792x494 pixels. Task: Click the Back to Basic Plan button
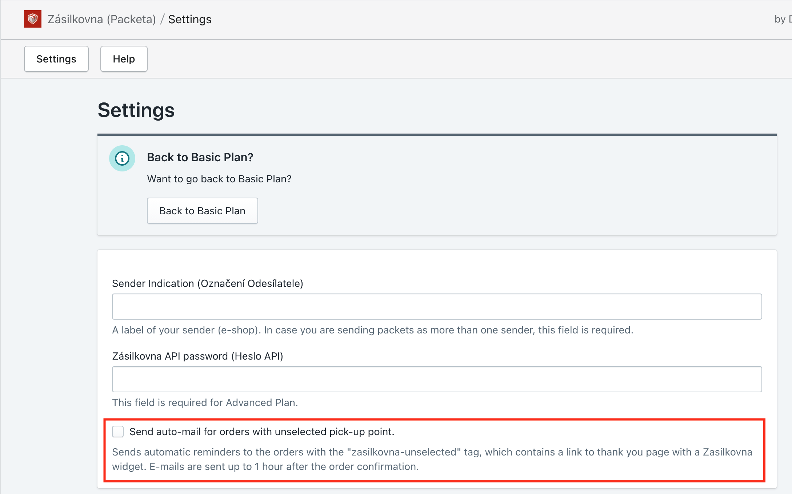point(203,211)
